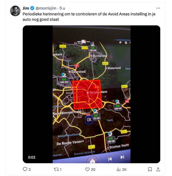
Task: Click the OK button on the map
Action: pos(89,120)
